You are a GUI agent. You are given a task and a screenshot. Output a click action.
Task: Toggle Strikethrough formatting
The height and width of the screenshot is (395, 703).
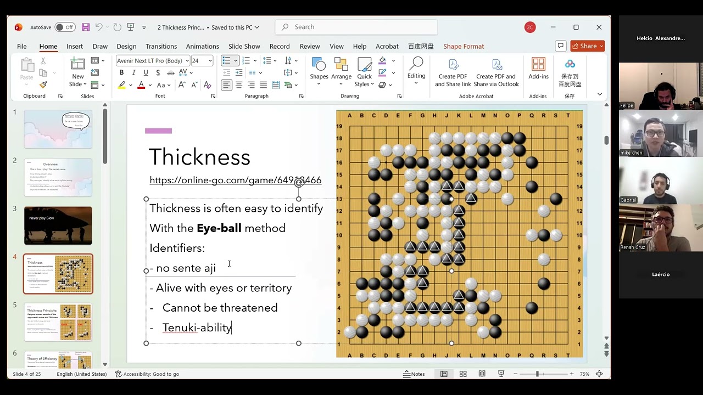coord(170,72)
